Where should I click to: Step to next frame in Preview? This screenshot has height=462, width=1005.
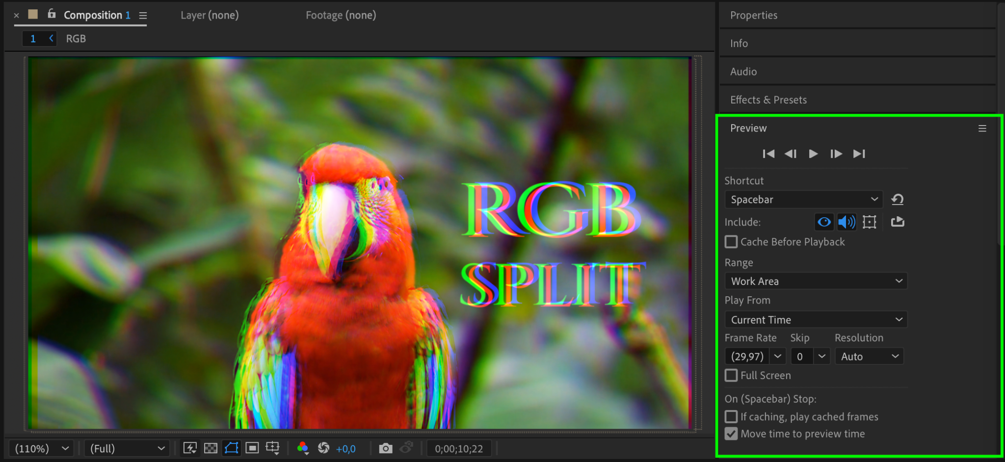836,154
